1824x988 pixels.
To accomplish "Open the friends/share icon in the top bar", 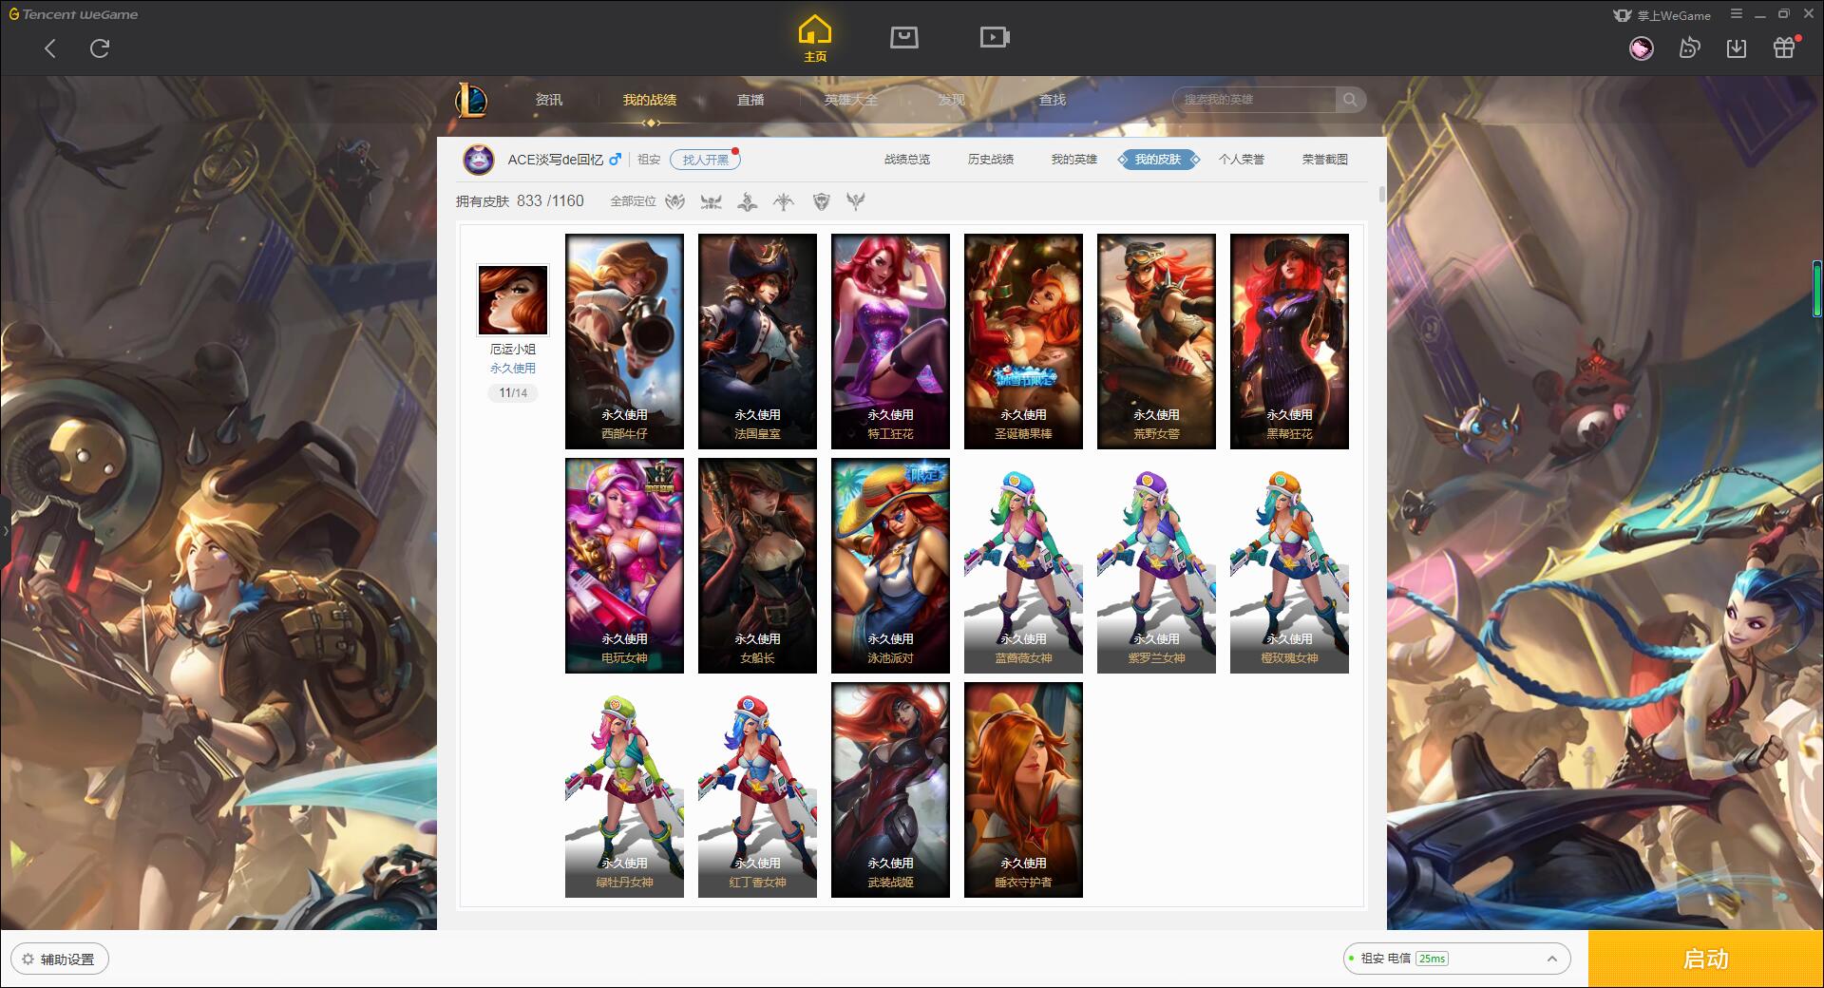I will [x=1689, y=48].
